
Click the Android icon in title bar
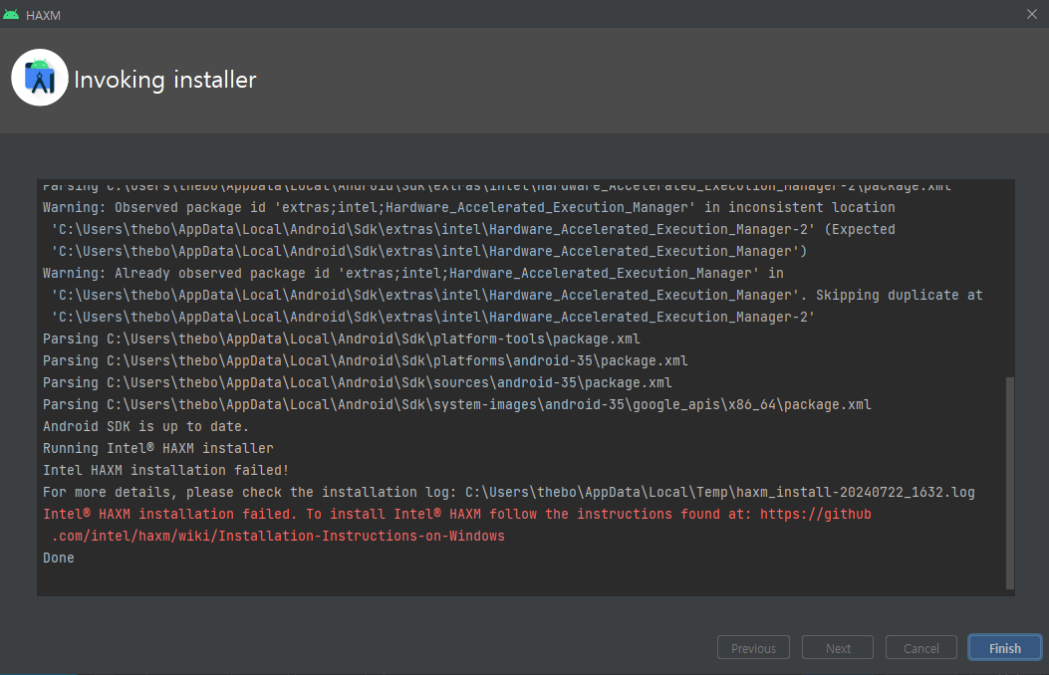pos(11,15)
